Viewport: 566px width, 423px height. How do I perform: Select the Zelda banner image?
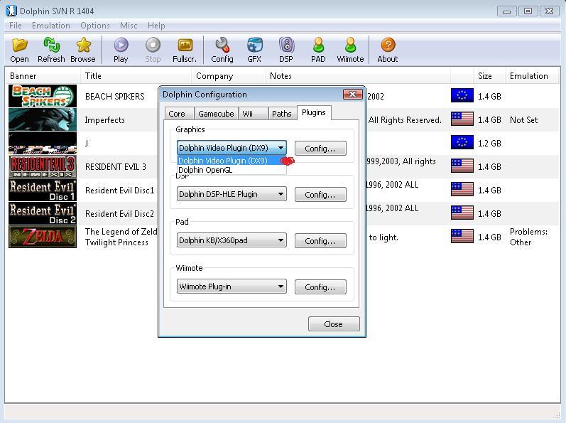coord(43,237)
